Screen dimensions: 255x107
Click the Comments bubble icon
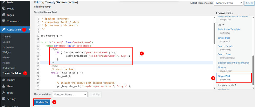[x=4, y=21]
